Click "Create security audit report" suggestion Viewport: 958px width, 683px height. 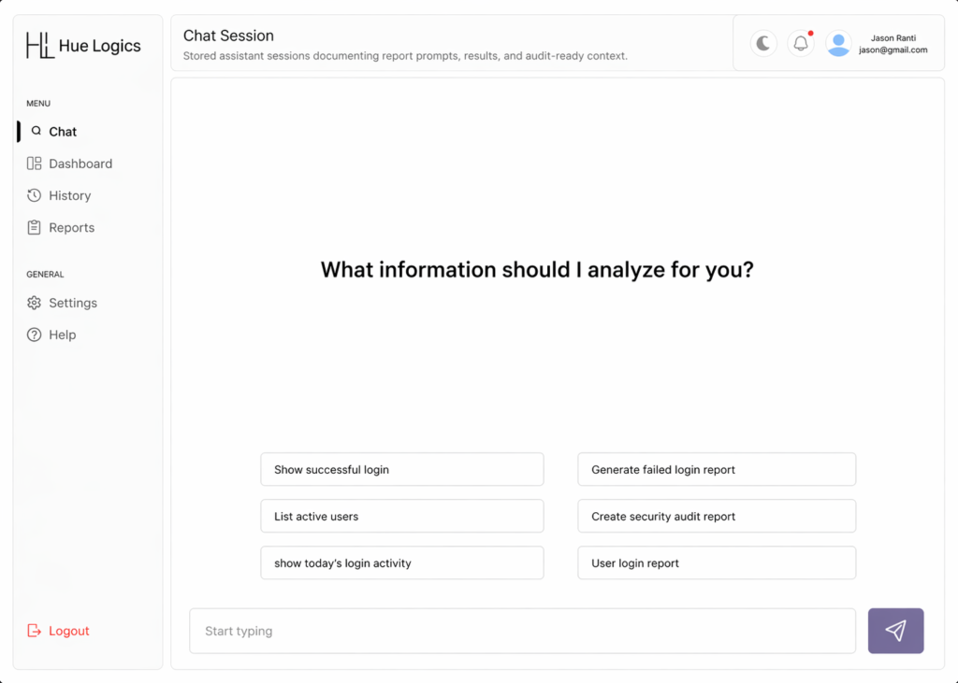click(716, 516)
